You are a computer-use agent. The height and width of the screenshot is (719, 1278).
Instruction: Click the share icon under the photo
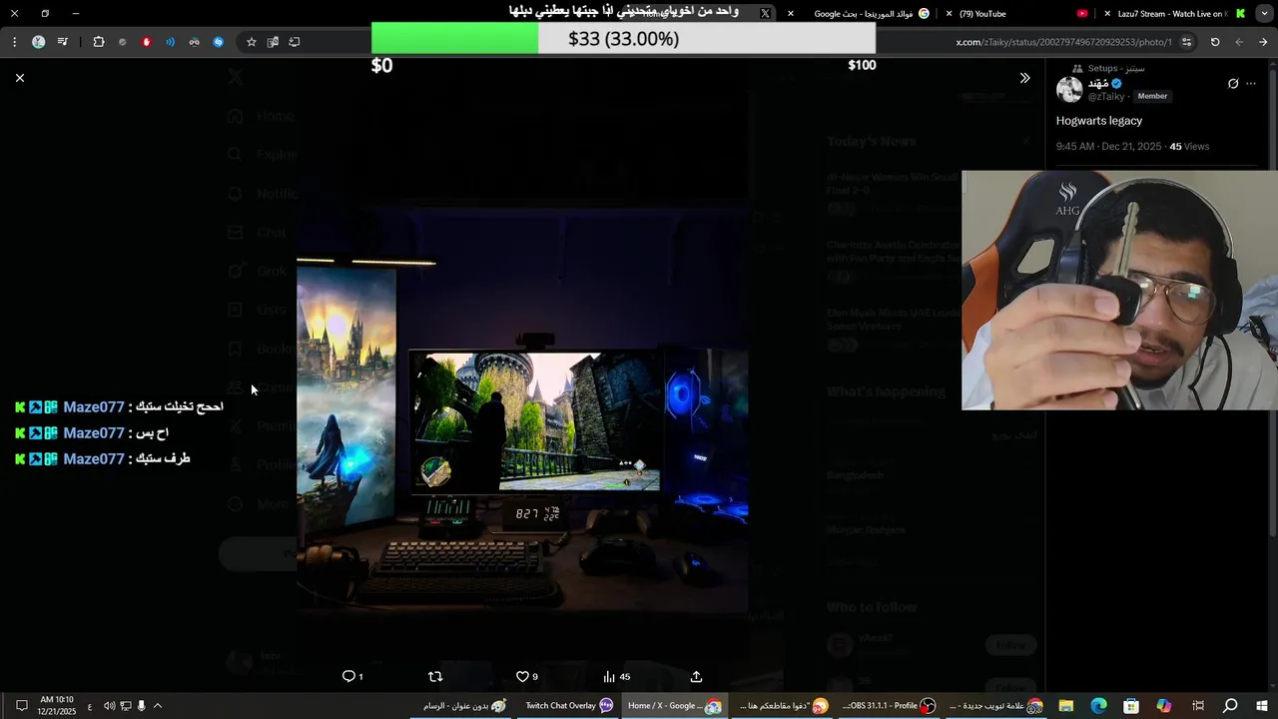[x=696, y=676]
